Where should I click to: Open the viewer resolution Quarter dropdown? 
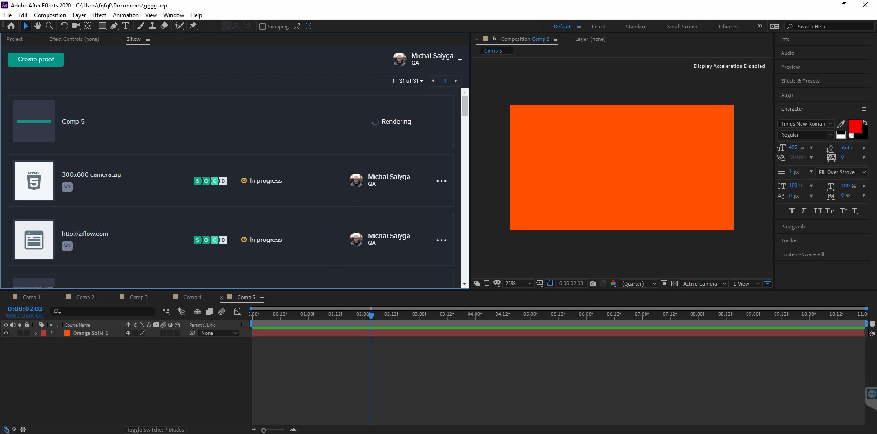coord(639,284)
